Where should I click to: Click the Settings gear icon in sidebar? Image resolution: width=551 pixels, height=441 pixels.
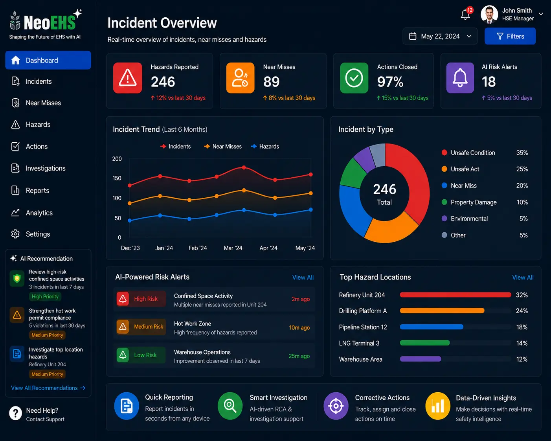[x=15, y=234]
